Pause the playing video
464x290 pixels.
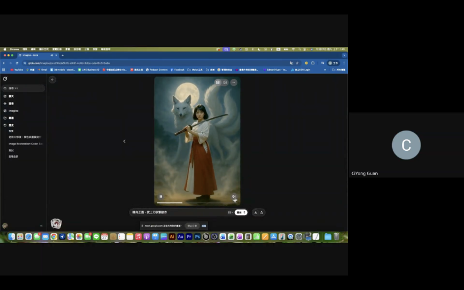click(x=161, y=197)
